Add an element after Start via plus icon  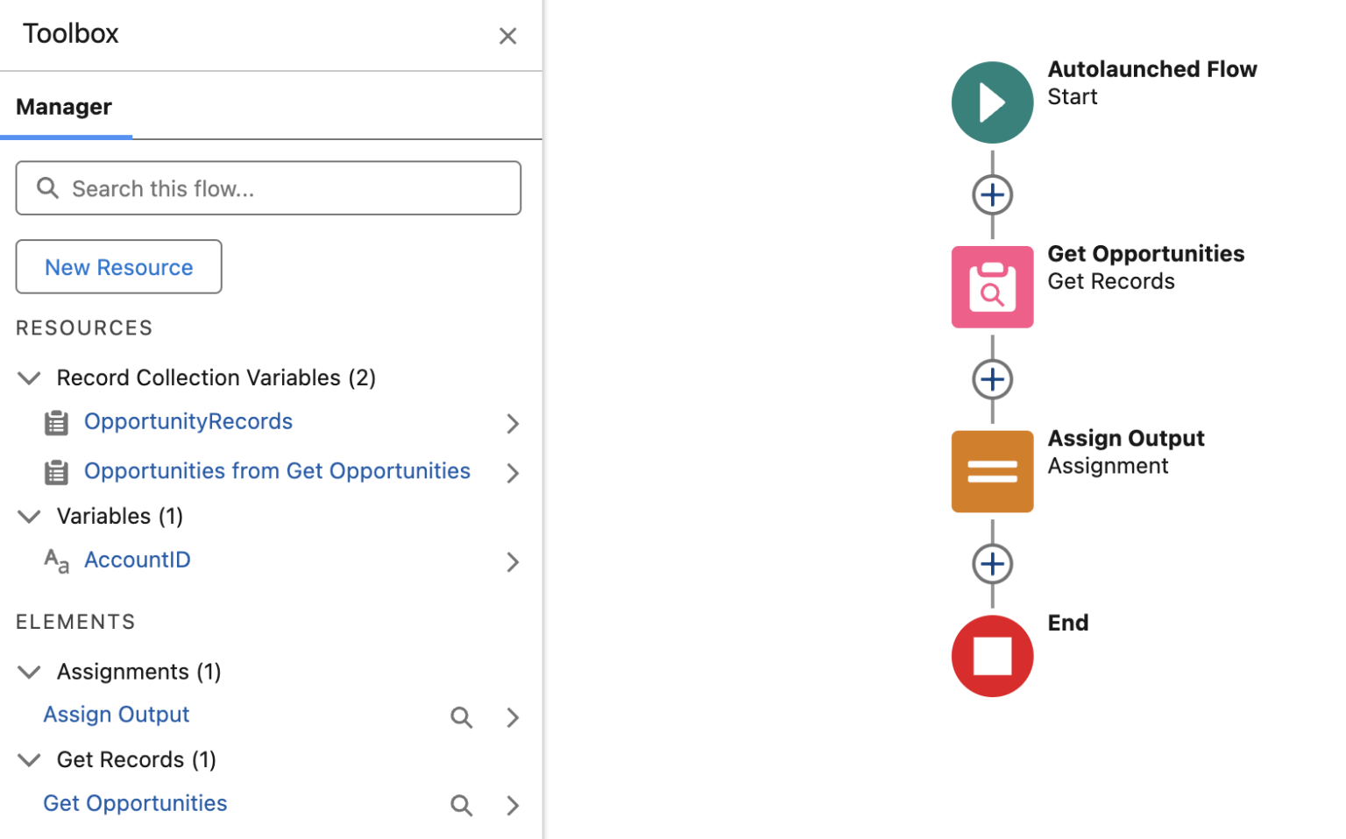(992, 194)
